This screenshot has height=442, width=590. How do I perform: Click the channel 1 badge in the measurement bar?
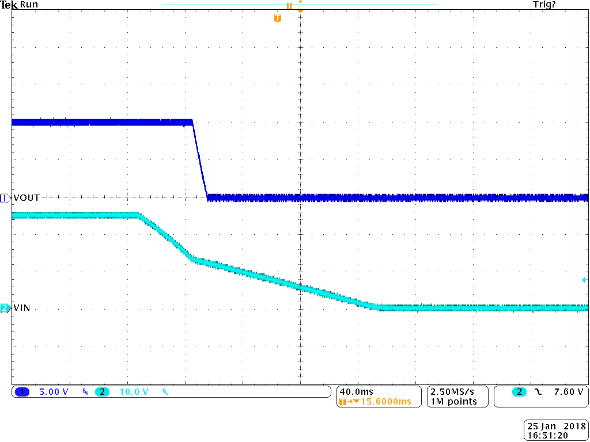point(21,392)
